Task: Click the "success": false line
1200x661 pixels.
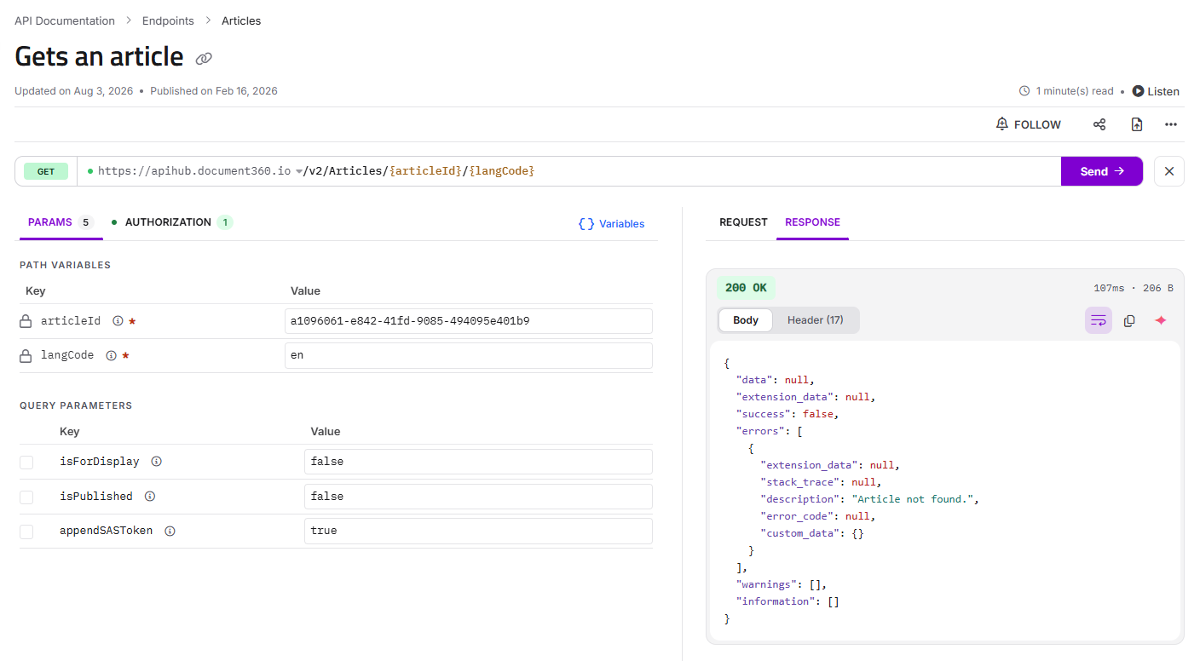Action: 787,414
